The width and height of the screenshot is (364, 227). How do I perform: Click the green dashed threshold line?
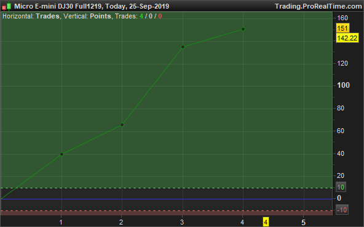[167, 188]
